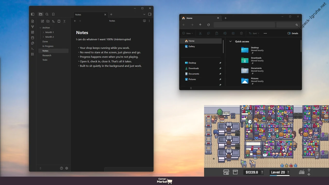
Task: Open Obsidian file explorer folder icon
Action: click(x=40, y=14)
